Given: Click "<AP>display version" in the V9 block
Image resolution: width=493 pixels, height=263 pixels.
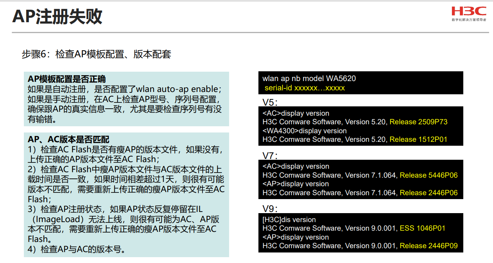Looking at the screenshot, I should point(296,237).
